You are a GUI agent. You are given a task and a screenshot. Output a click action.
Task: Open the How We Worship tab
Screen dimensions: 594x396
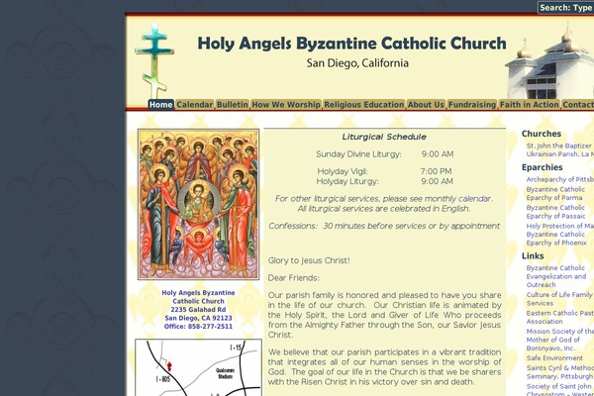286,105
